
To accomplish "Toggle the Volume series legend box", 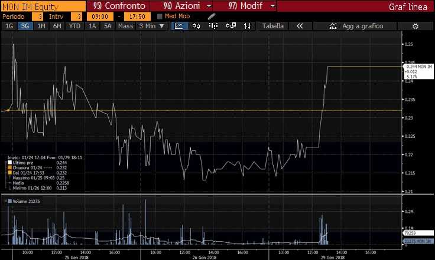I will tap(9, 202).
